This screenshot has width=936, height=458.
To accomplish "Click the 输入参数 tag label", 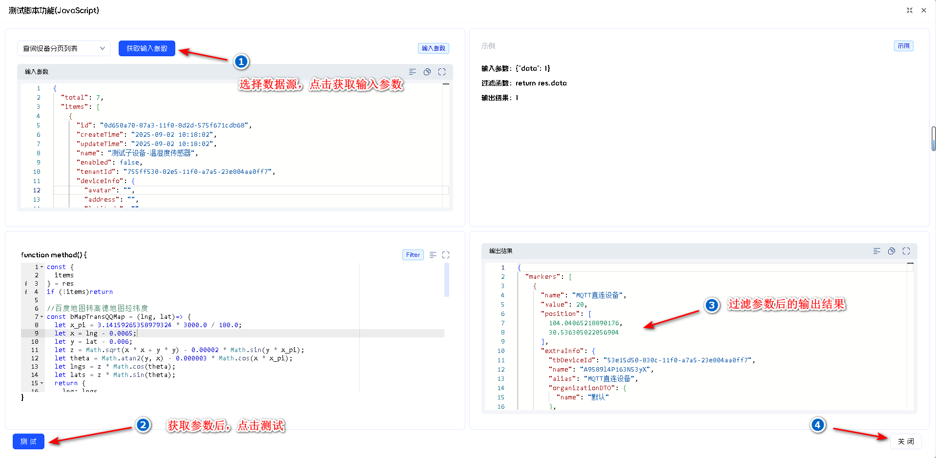I will (433, 48).
